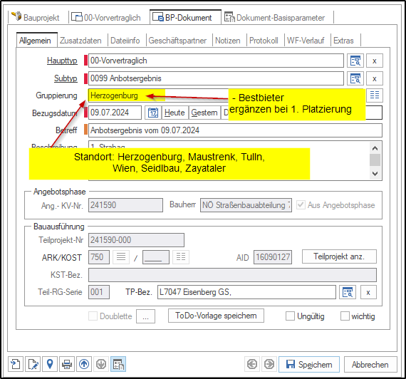Viewport: 406px width, 379px height.
Task: Click the edit document pencil icon
Action: tap(33, 364)
